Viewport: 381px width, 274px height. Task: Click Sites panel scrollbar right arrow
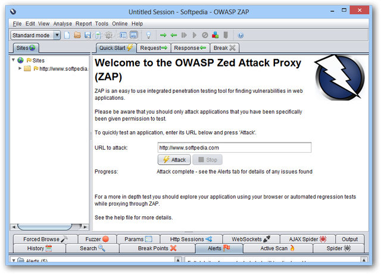[x=85, y=227]
